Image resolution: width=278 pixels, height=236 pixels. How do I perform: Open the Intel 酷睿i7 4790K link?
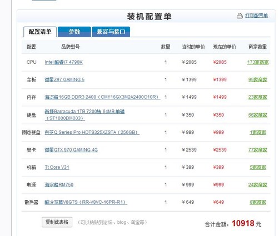click(63, 62)
